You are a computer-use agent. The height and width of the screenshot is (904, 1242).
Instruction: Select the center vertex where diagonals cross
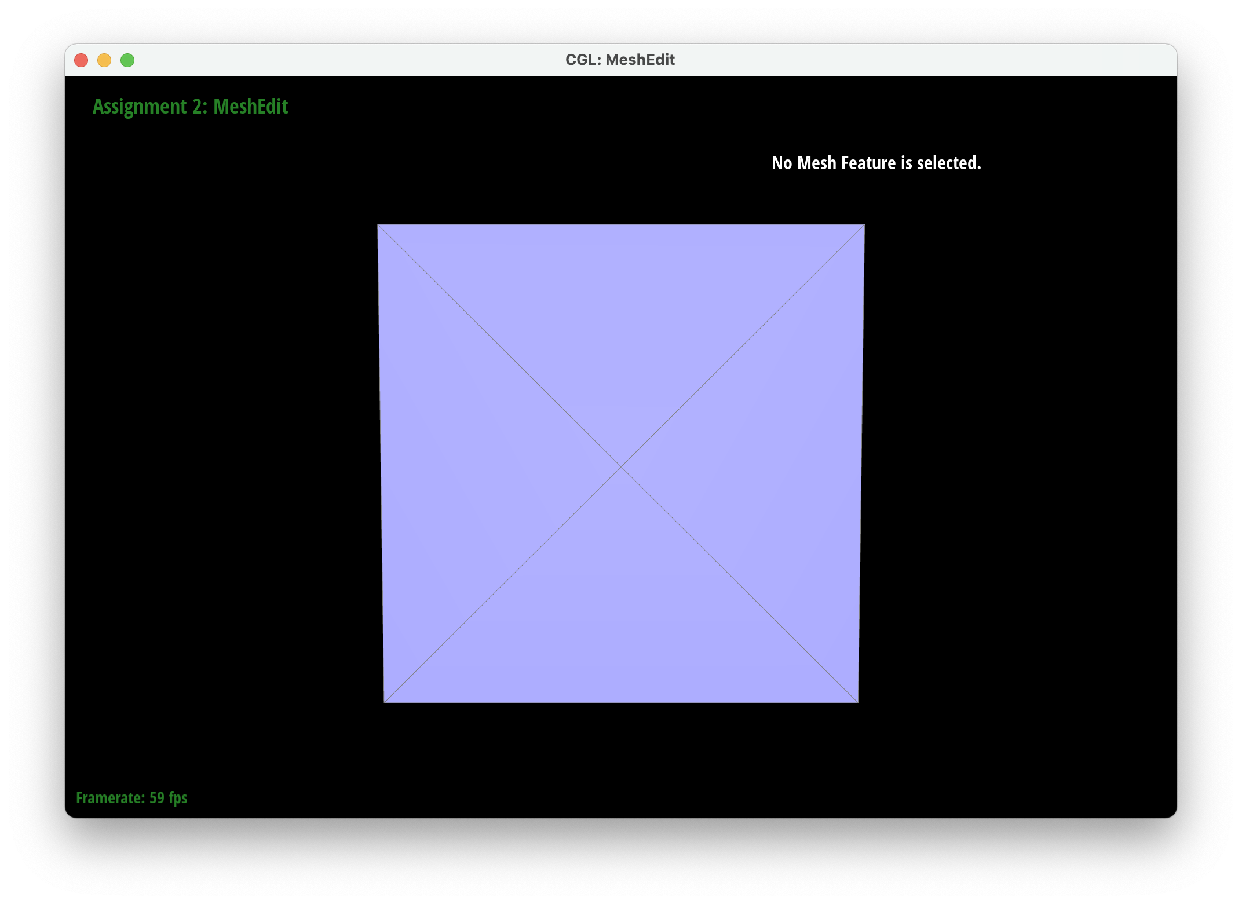pos(621,466)
